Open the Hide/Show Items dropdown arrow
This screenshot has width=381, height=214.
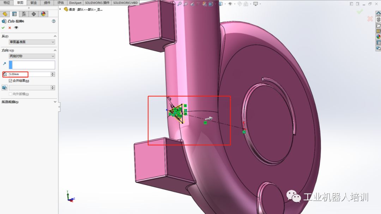tap(235, 4)
